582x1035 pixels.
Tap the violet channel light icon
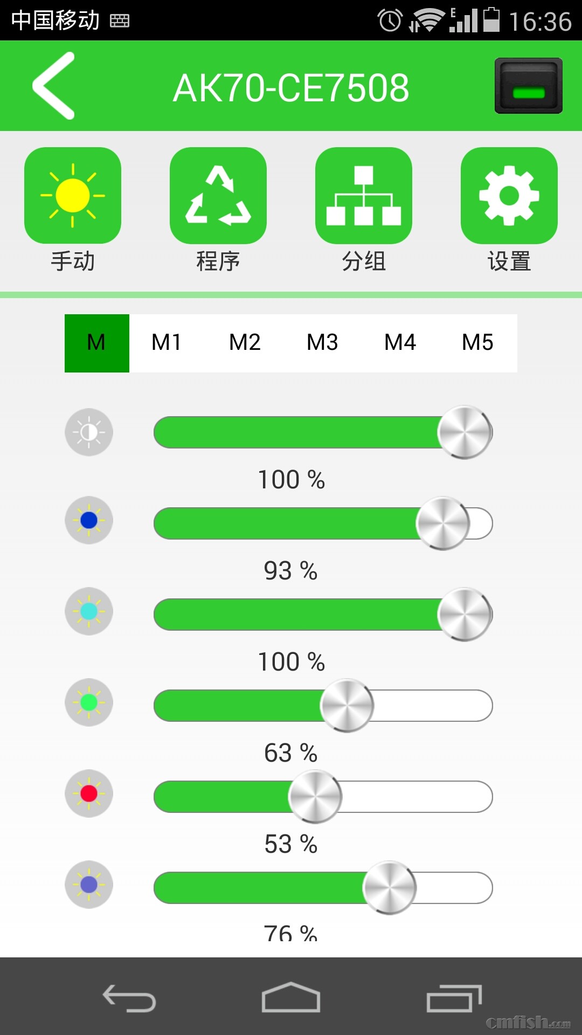[89, 885]
